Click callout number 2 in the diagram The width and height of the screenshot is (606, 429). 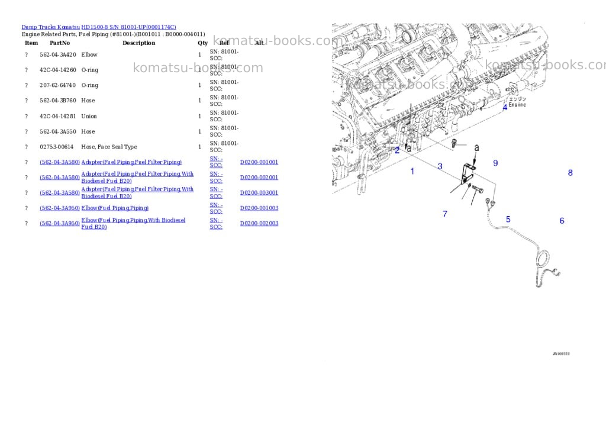(x=397, y=150)
